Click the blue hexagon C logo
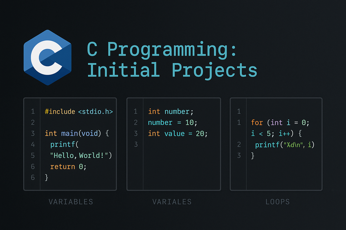 47,57
